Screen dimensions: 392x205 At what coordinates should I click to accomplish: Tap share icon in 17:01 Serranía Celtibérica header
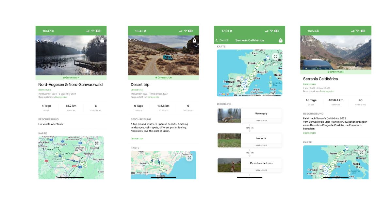click(281, 40)
